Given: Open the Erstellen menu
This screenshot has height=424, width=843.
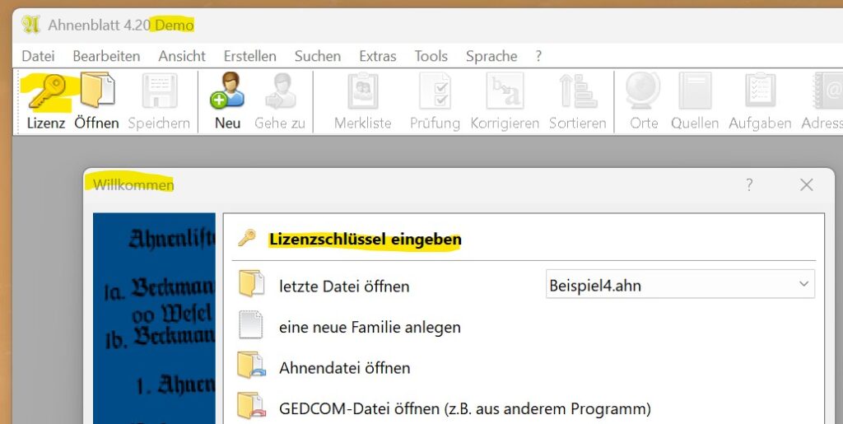Looking at the screenshot, I should click(x=250, y=56).
